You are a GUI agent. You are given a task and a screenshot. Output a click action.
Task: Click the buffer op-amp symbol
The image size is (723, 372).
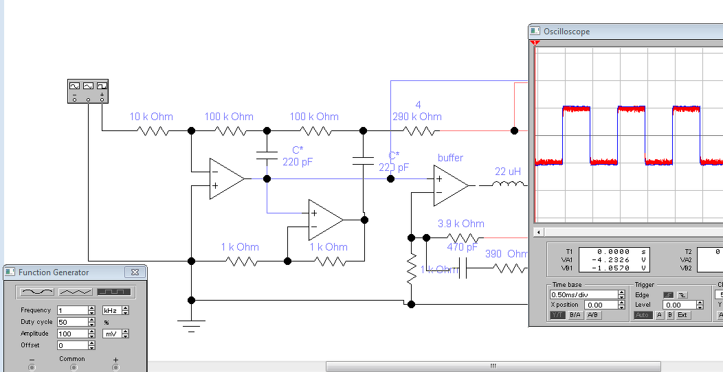tap(451, 185)
